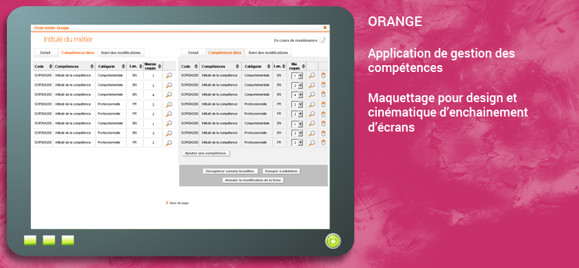Click magnifier icon in first left table row
The width and height of the screenshot is (579, 268).
169,75
